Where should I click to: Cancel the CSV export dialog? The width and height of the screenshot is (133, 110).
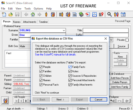98,99
